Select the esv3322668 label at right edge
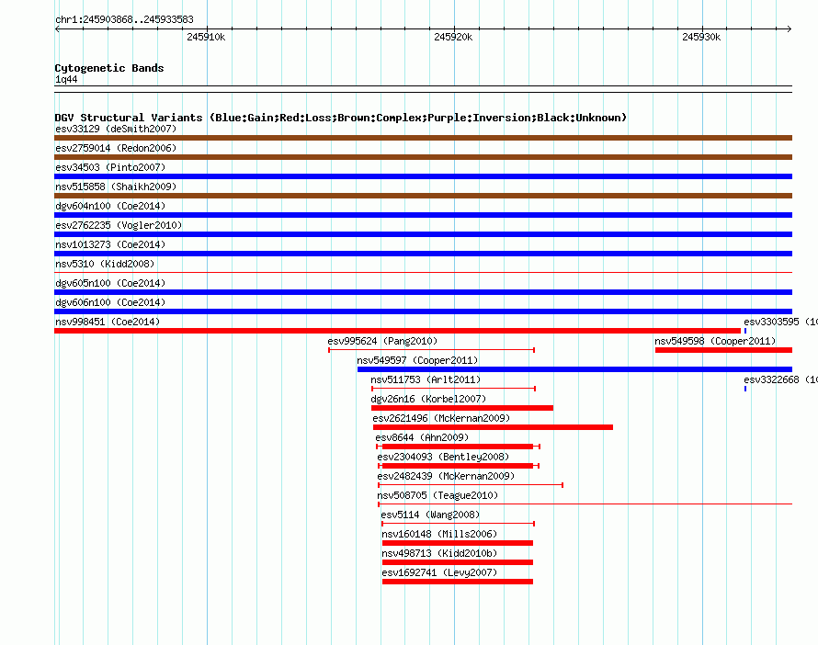Viewport: 818px width, 645px height. 780,379
